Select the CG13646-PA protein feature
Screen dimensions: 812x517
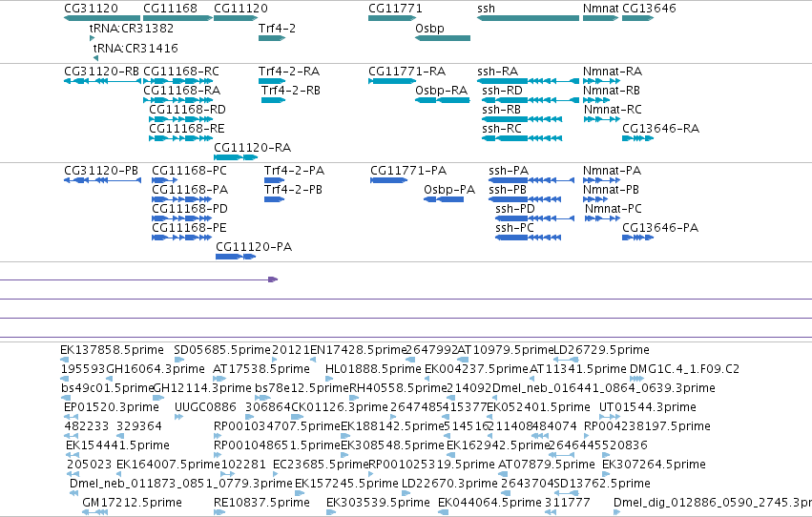click(x=637, y=238)
